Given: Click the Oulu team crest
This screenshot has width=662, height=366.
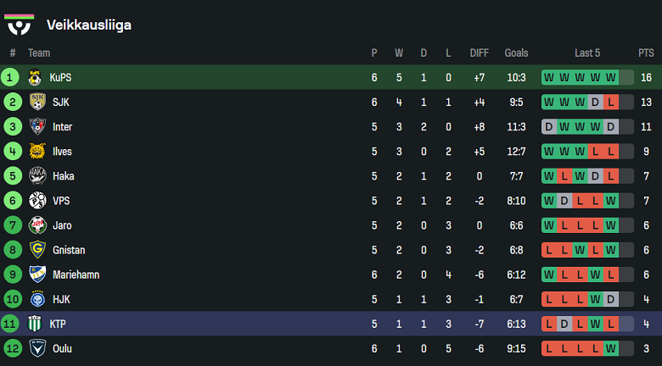Looking at the screenshot, I should (36, 348).
